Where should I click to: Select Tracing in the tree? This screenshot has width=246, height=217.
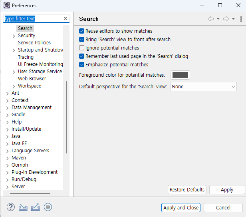[26, 57]
